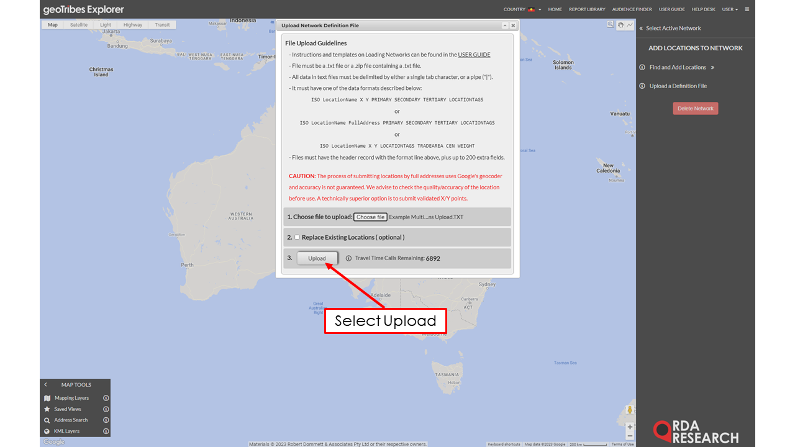Click the Saved Views star icon
795x447 pixels.
coord(47,409)
